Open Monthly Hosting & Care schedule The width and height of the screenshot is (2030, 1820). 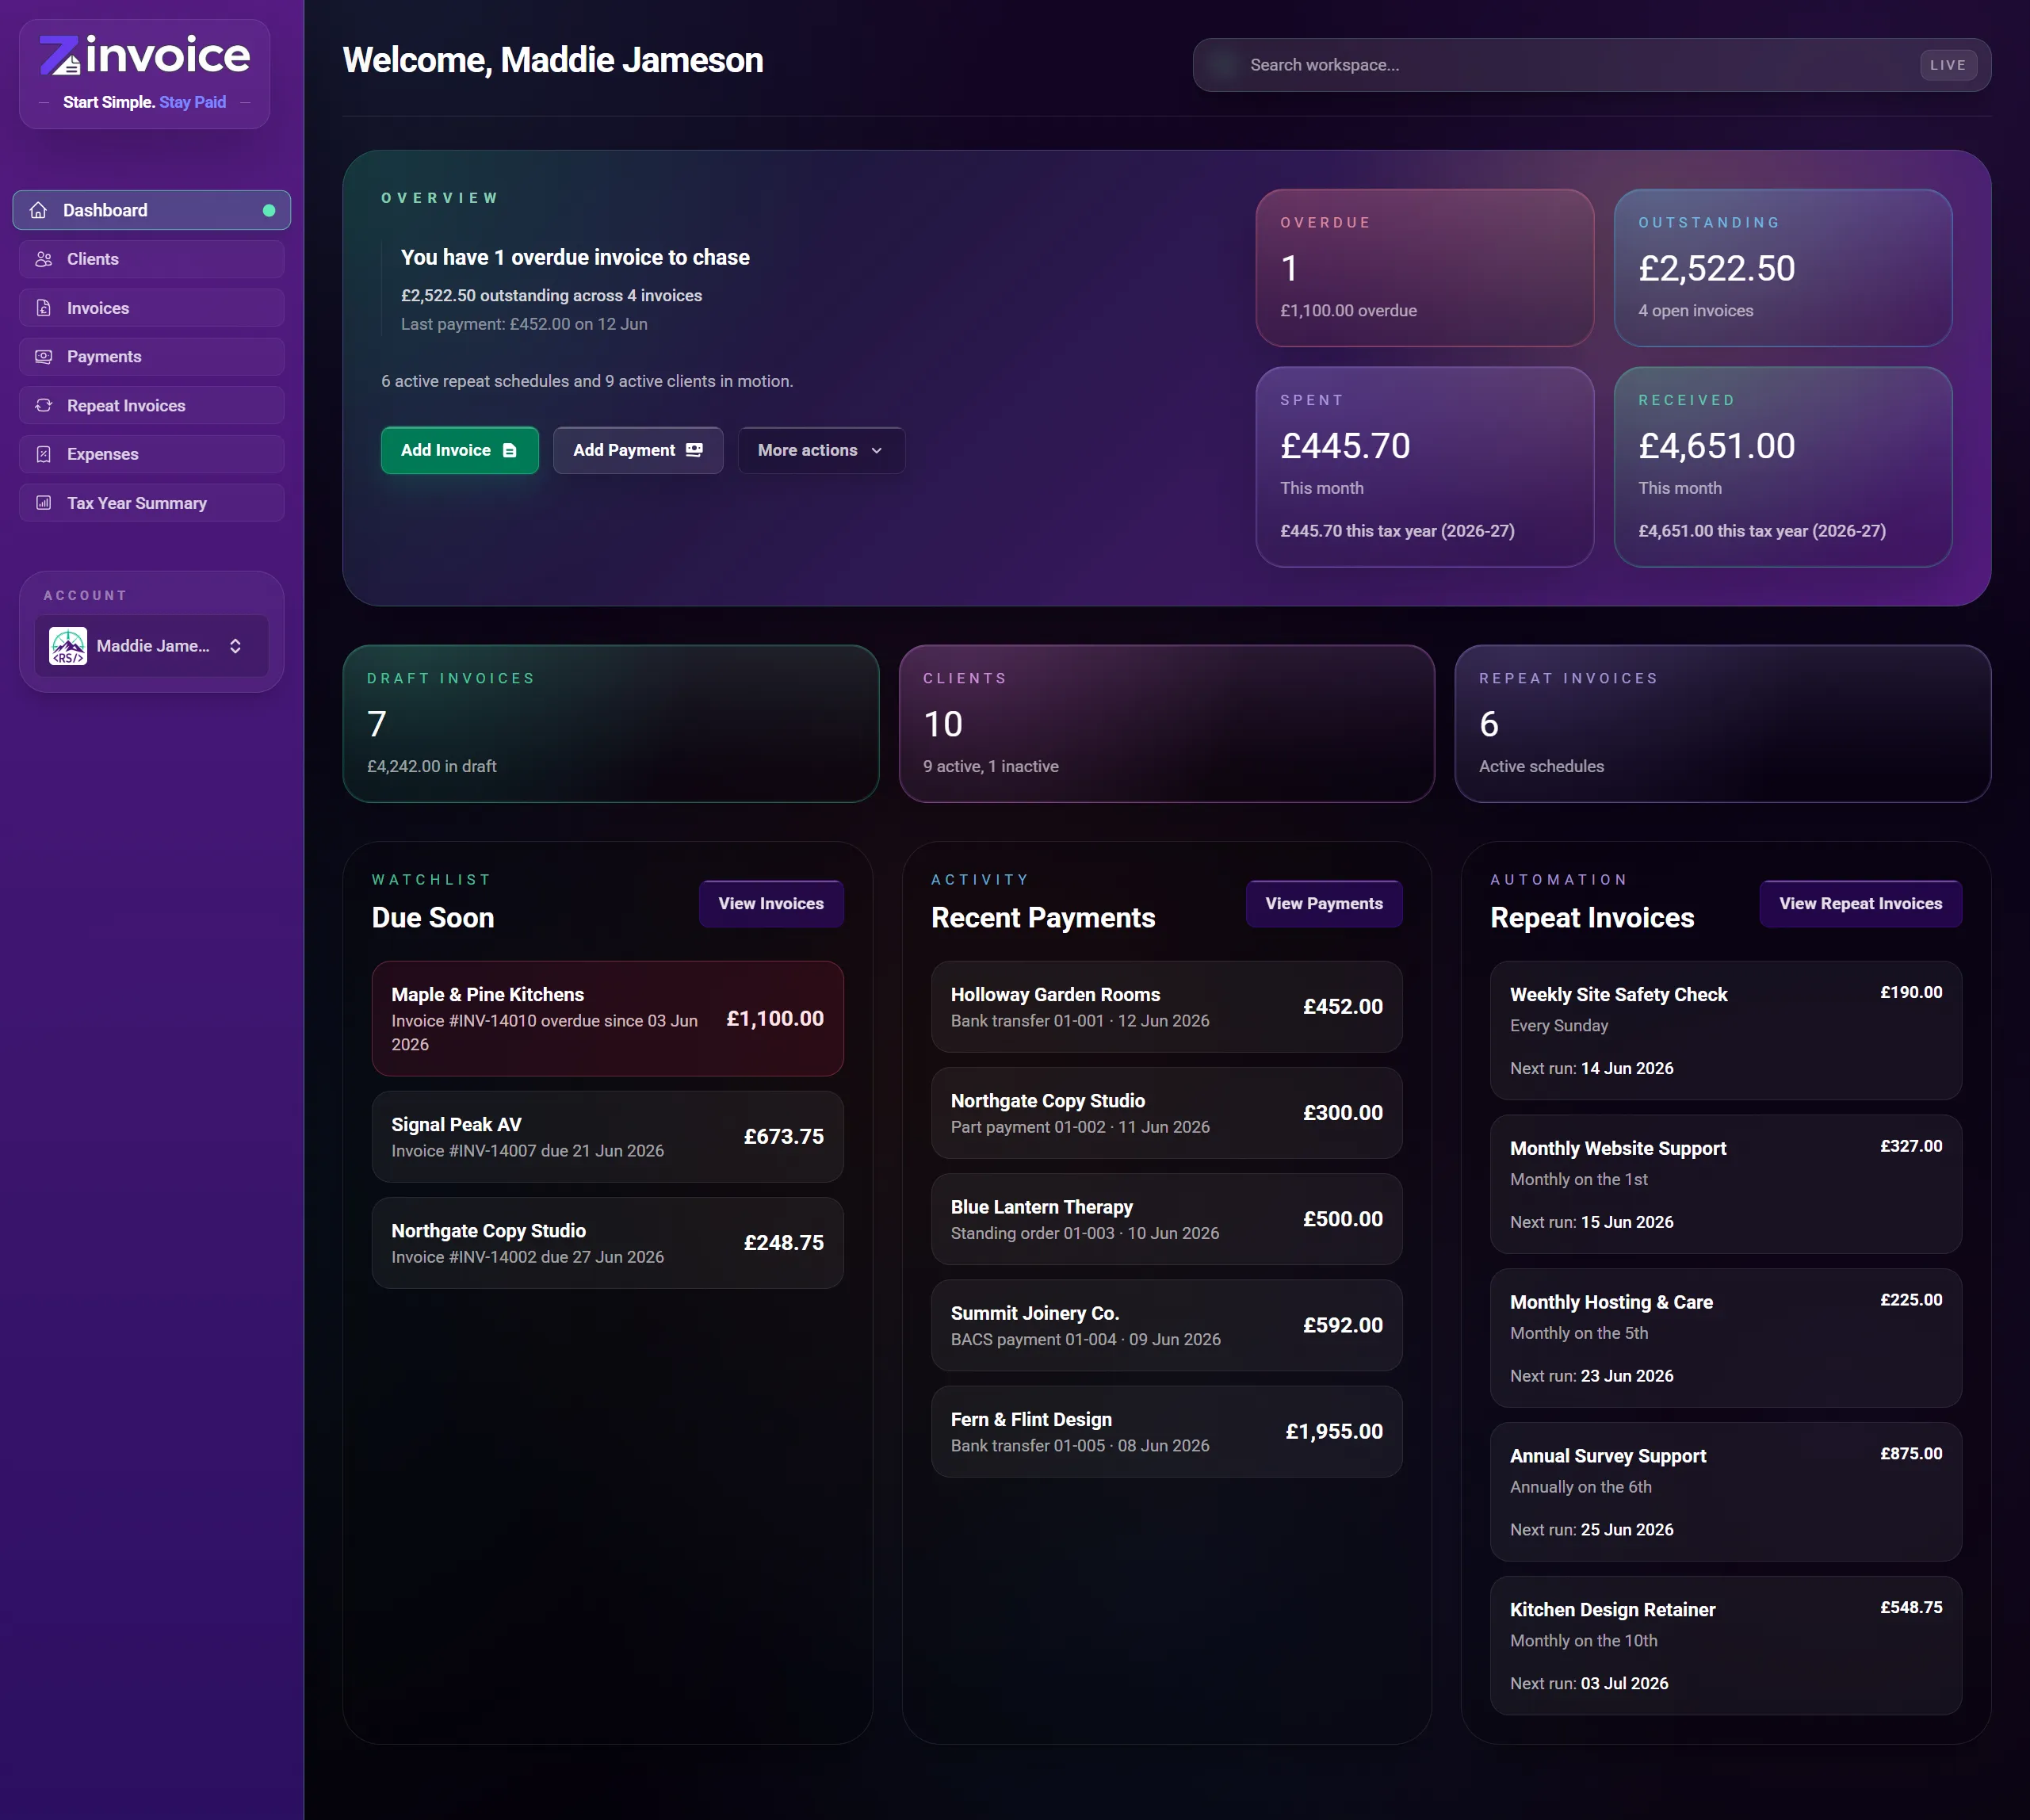tap(1726, 1339)
